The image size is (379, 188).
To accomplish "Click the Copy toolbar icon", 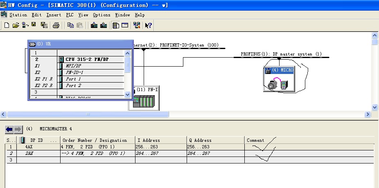I will 70,25.
